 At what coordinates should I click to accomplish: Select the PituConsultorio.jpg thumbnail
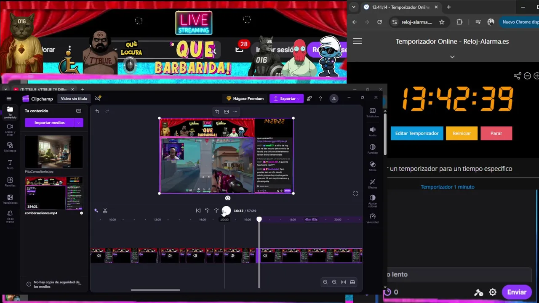point(54,152)
